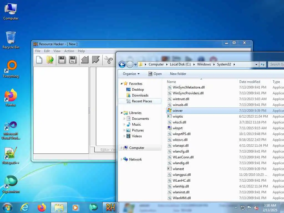Open the Action menu in Resource Hacker
The width and height of the screenshot is (284, 213).
pos(69,51)
